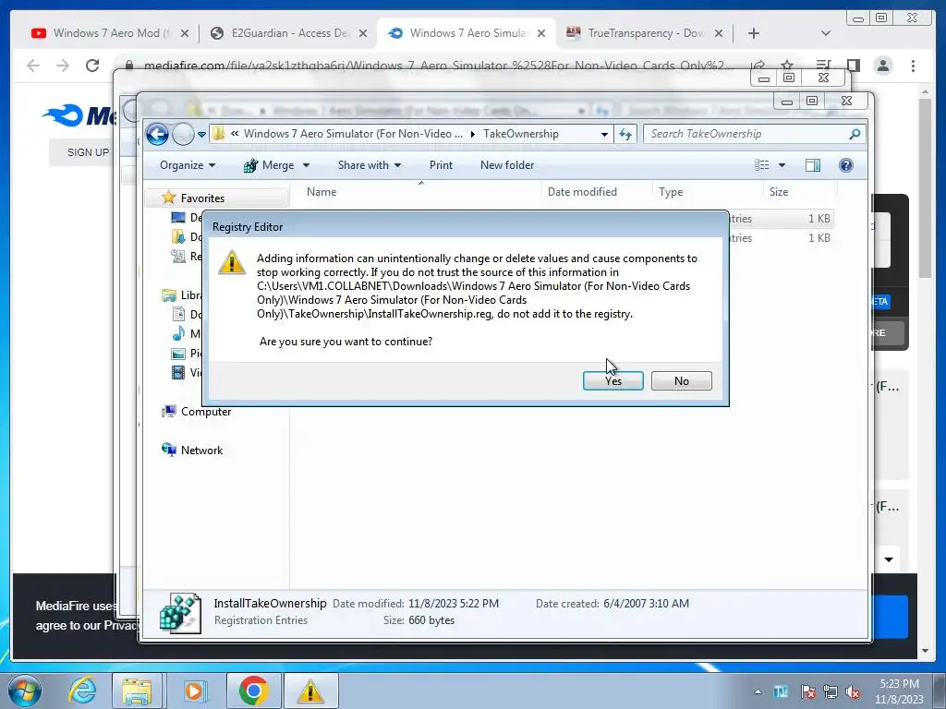Open recent locations dropdown arrow
946x709 pixels.
pyautogui.click(x=201, y=135)
